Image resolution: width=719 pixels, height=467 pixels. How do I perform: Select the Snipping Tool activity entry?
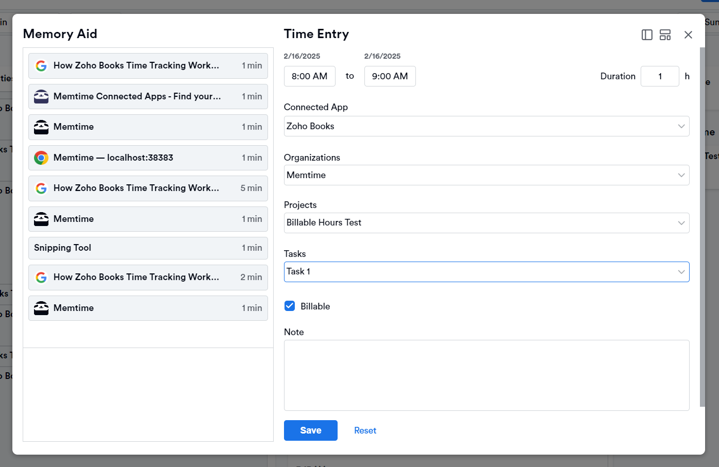148,248
